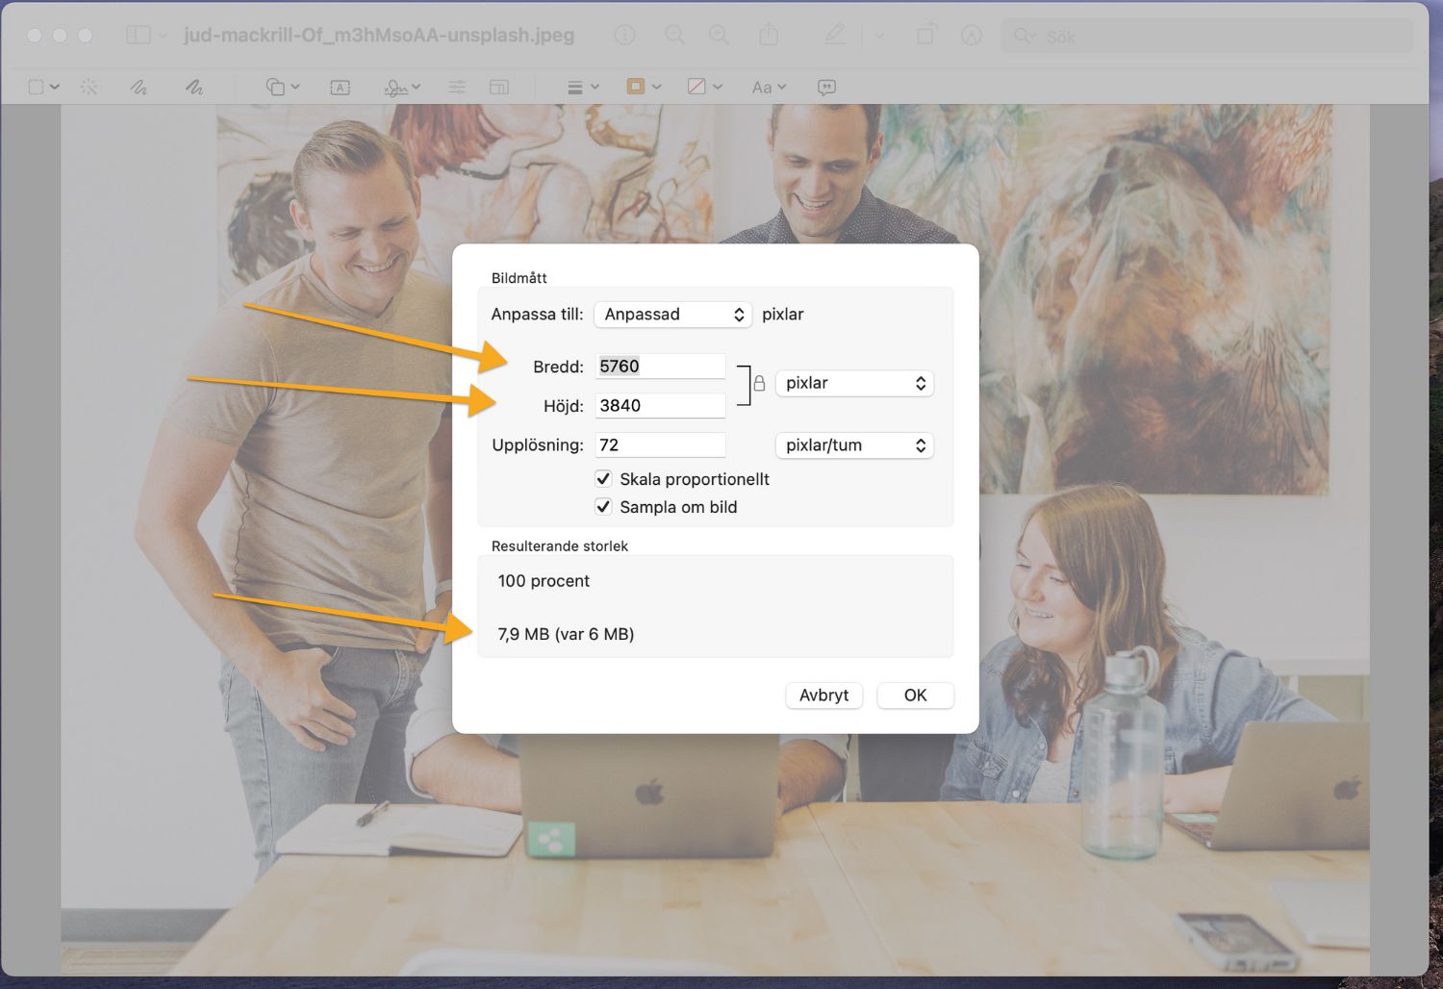Click the Share icon in toolbar

(x=769, y=36)
